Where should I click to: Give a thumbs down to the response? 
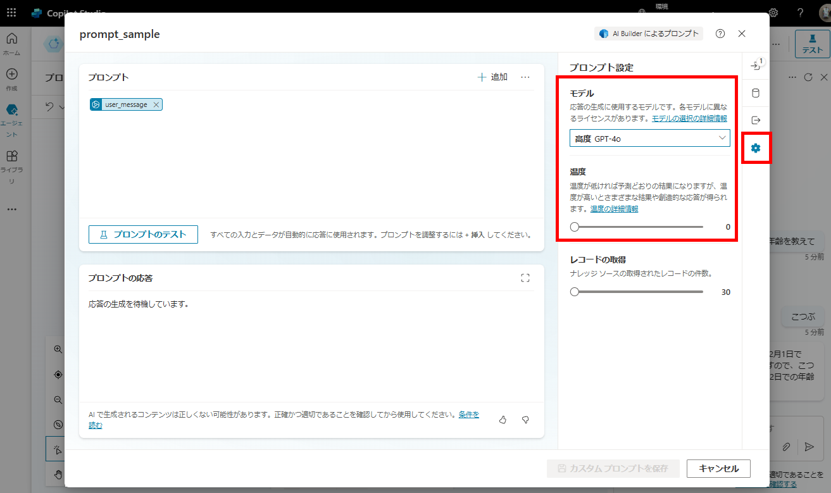[x=525, y=420]
